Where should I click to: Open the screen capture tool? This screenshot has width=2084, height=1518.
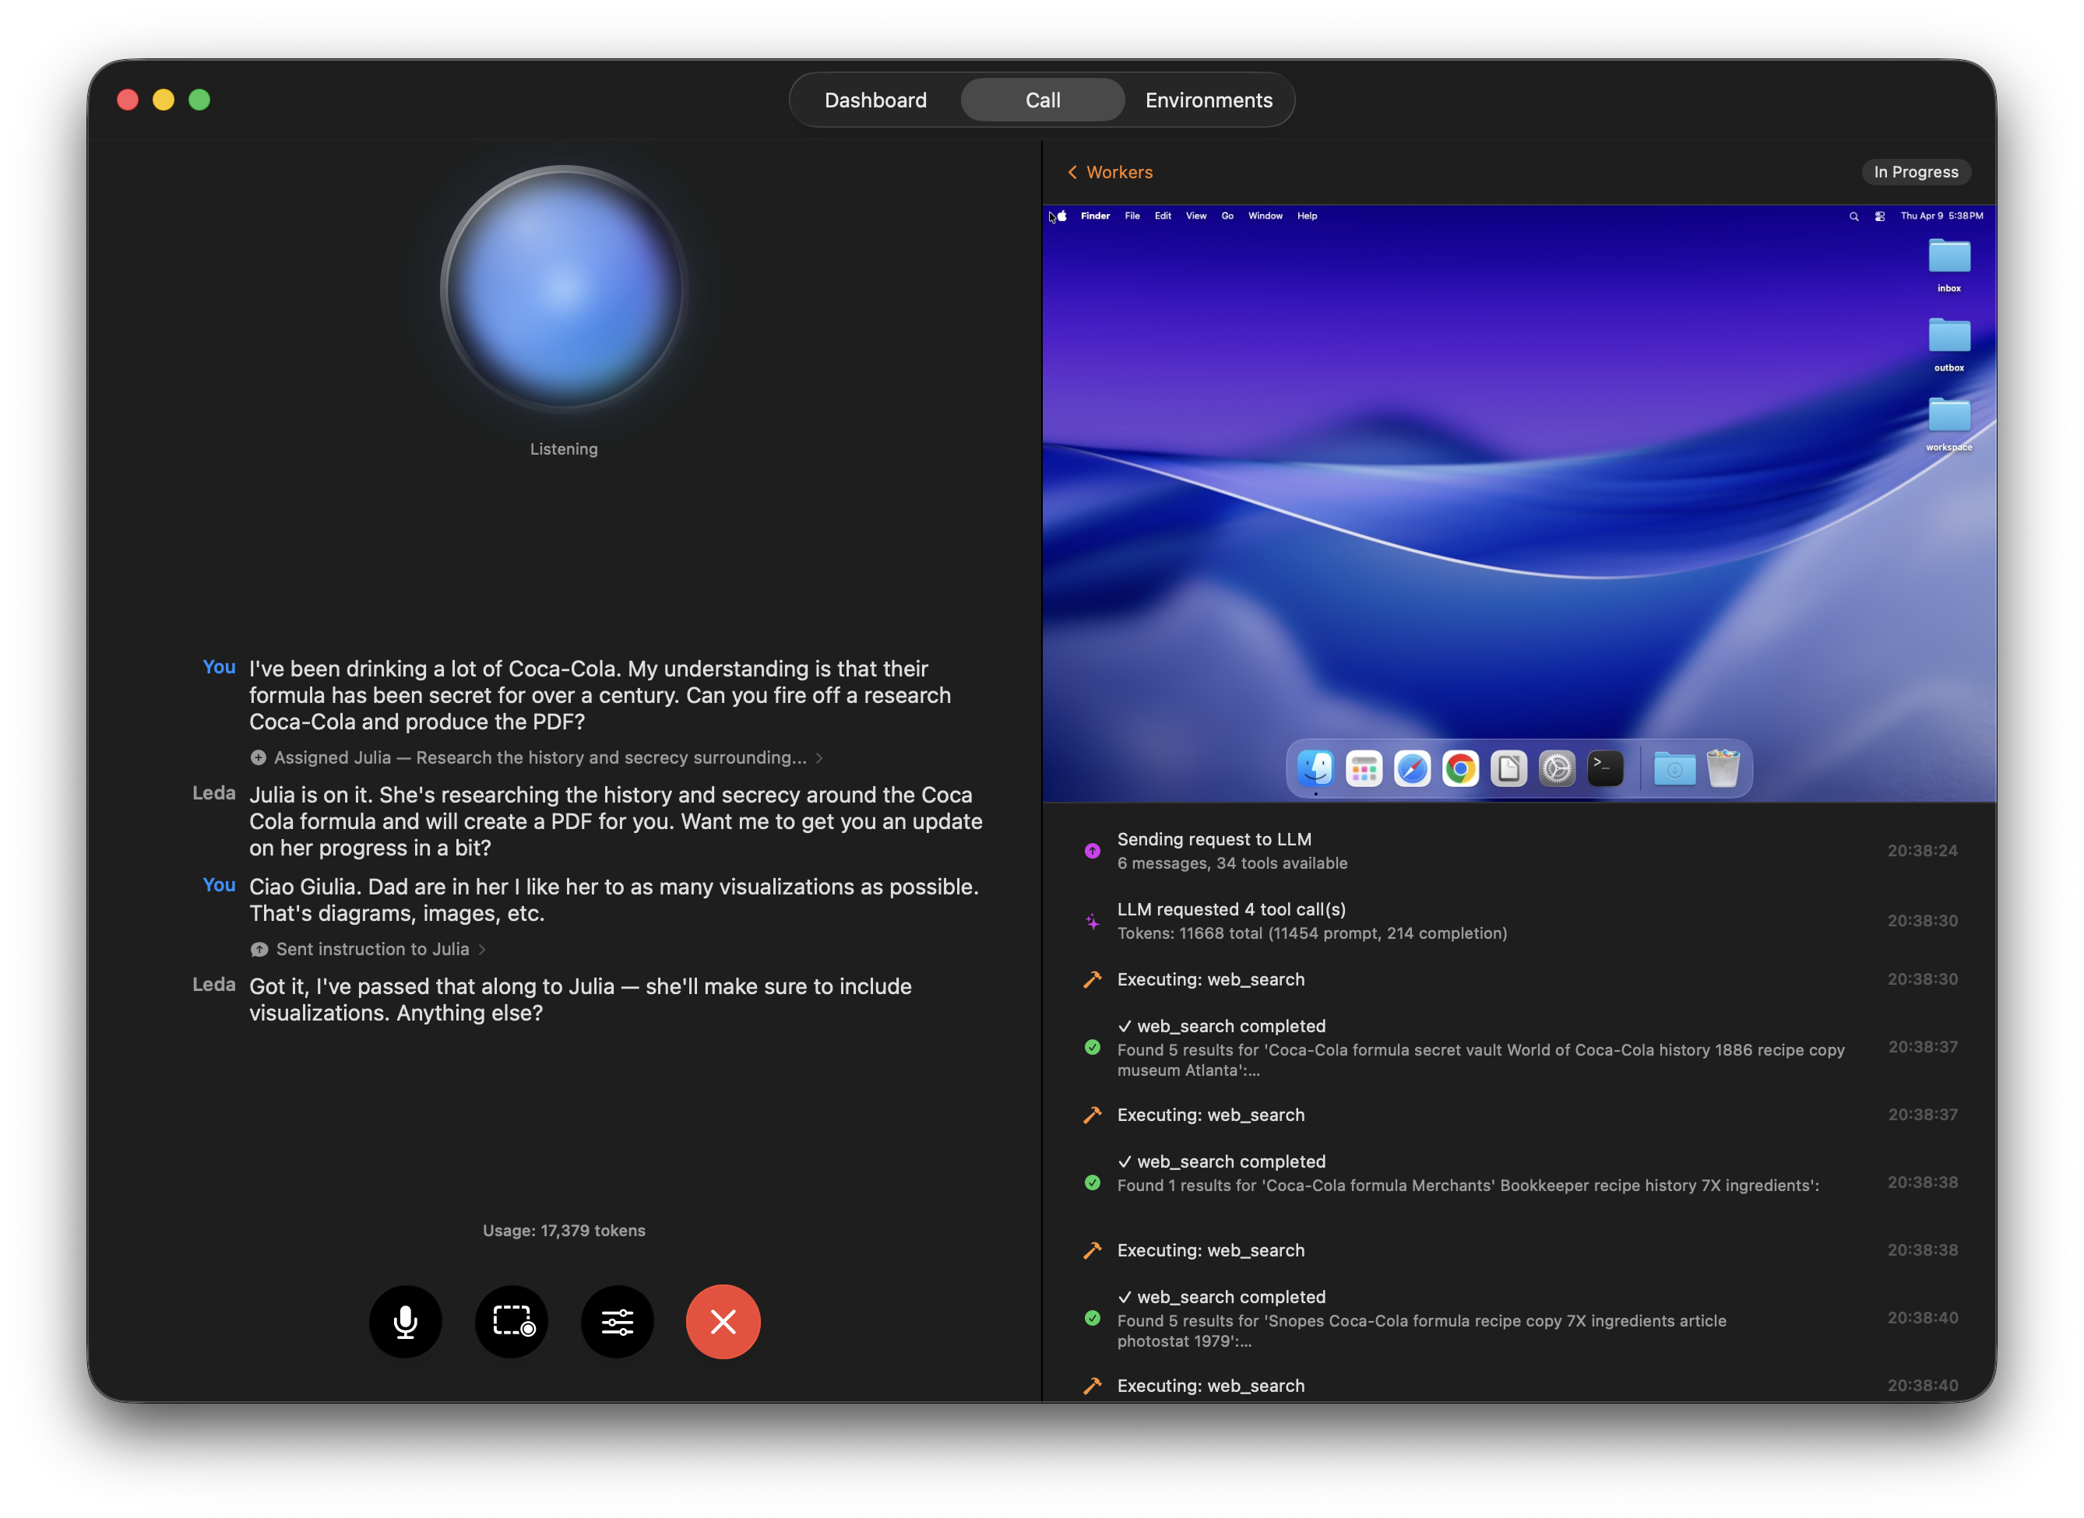tap(512, 1321)
